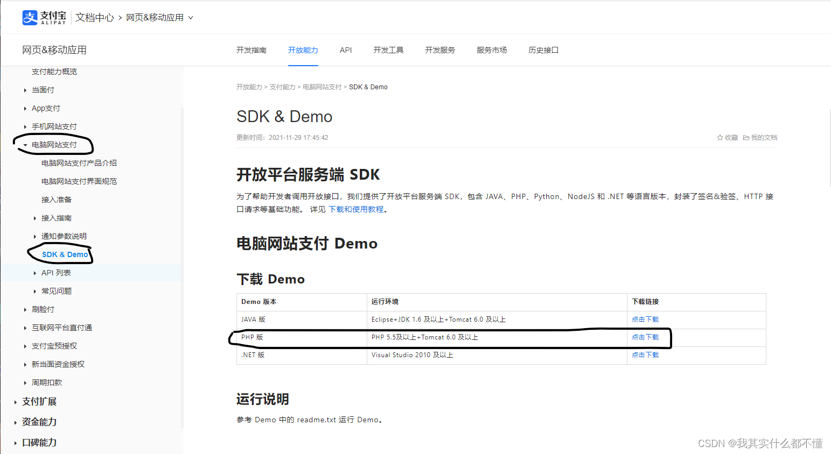Open 文档中心 in the header

pyautogui.click(x=95, y=17)
